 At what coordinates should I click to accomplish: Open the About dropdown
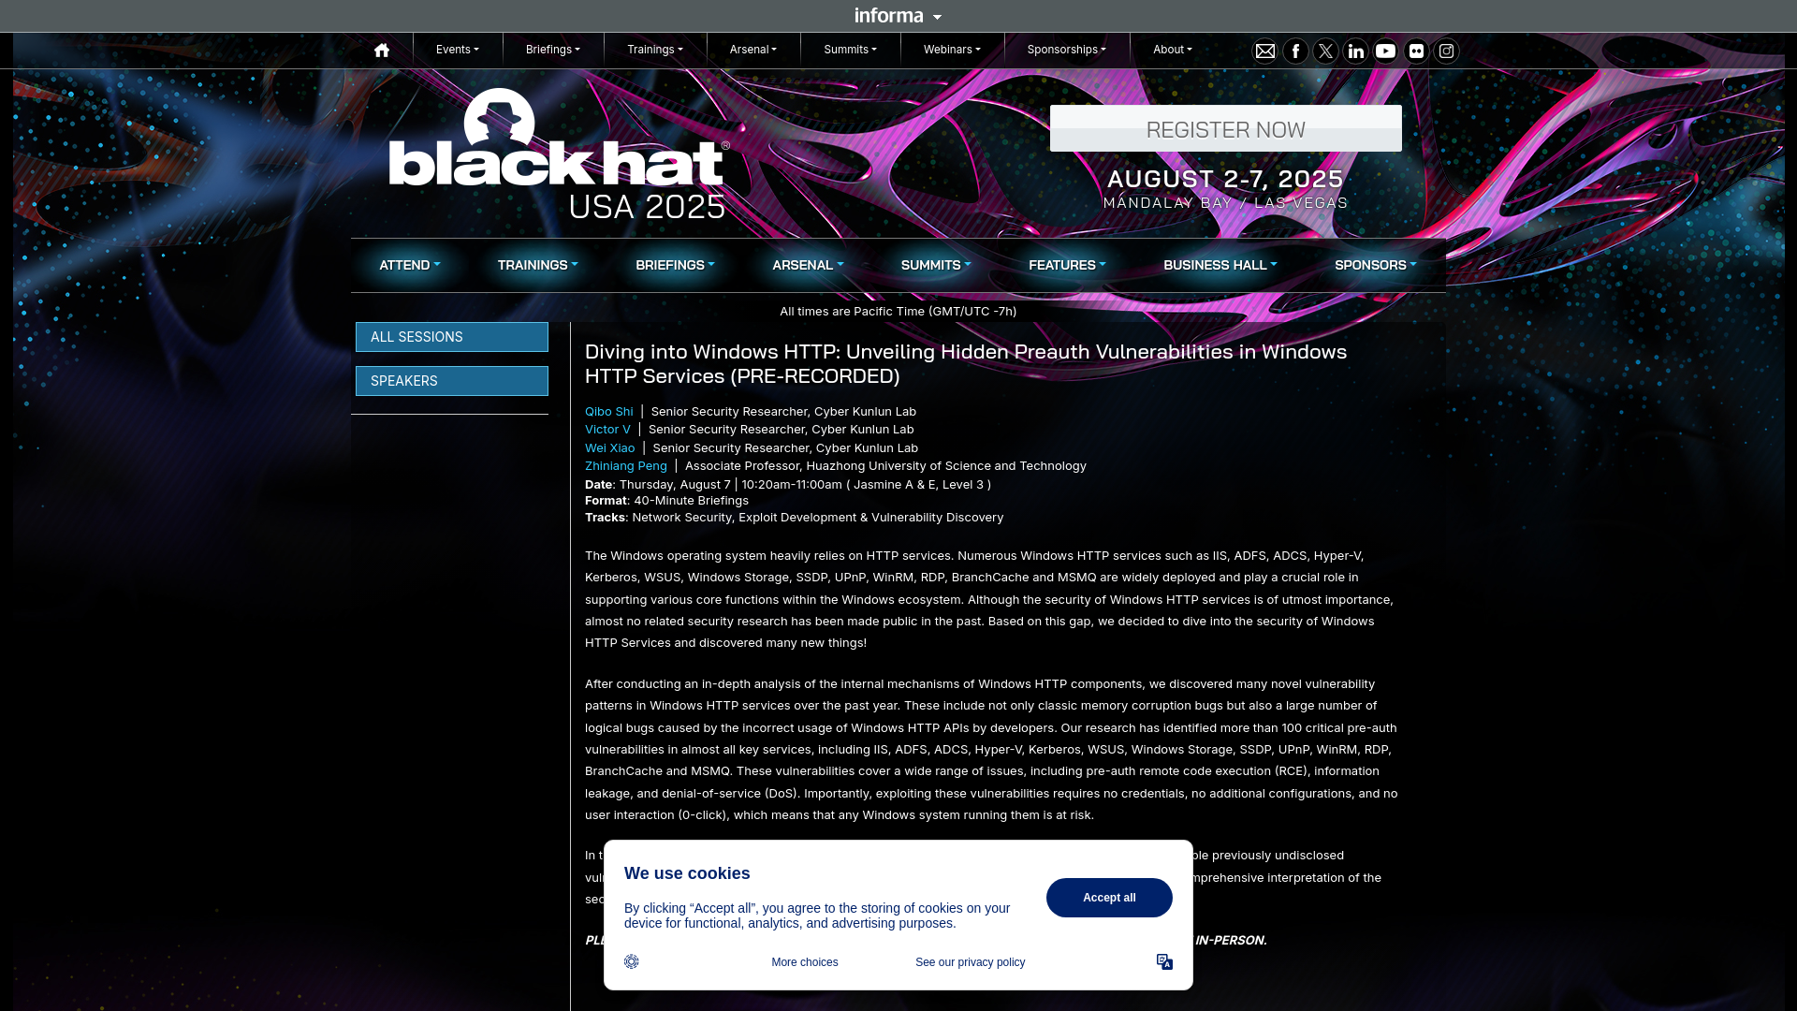[1173, 50]
